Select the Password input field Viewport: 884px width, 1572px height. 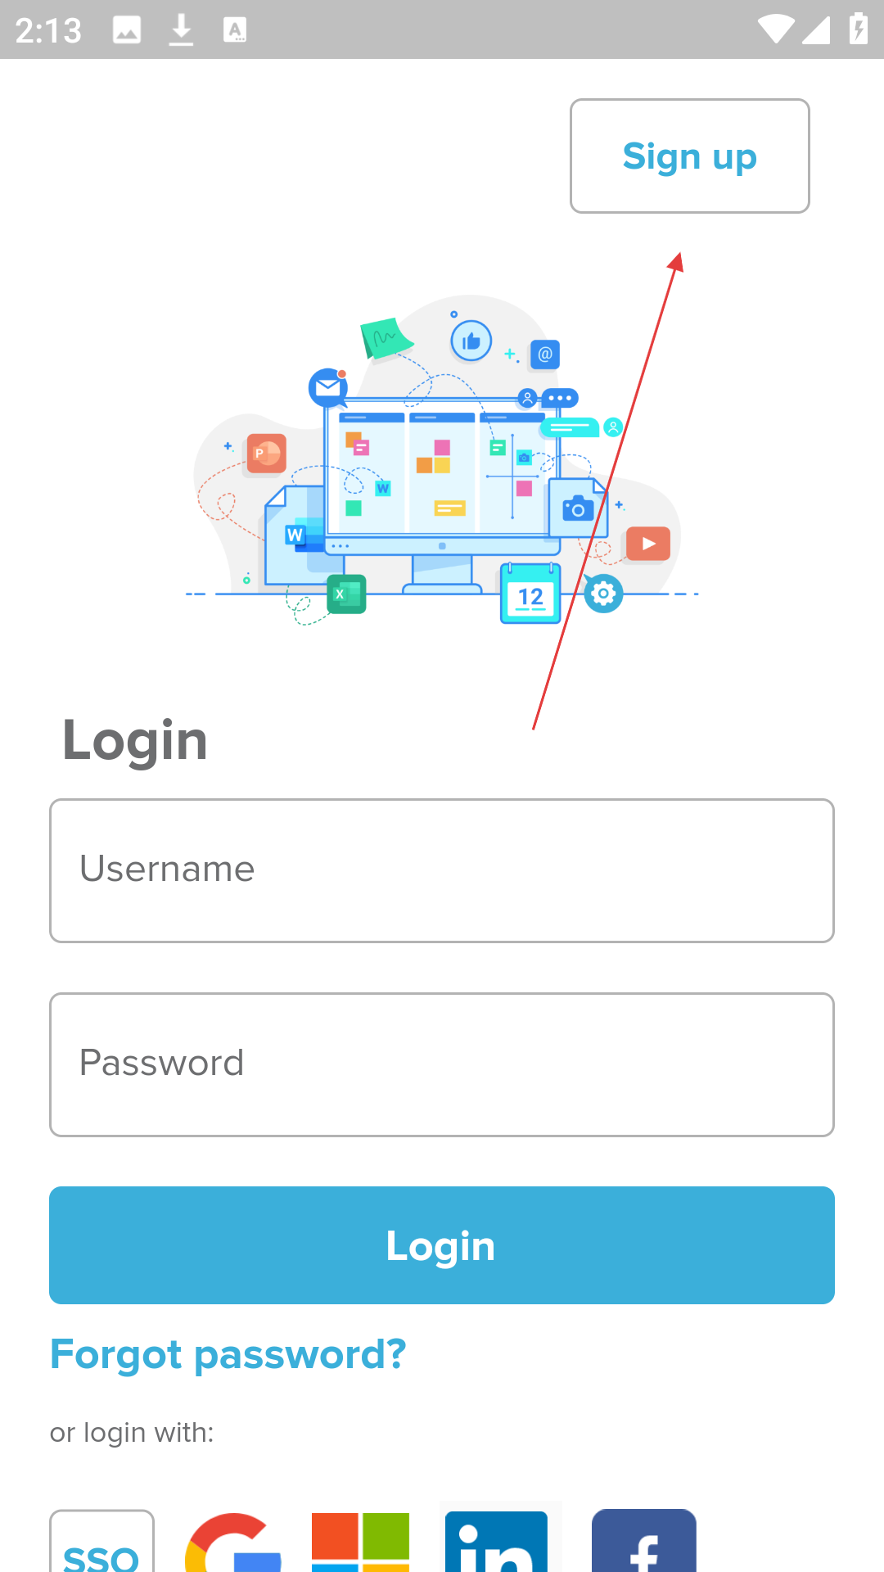point(442,1064)
